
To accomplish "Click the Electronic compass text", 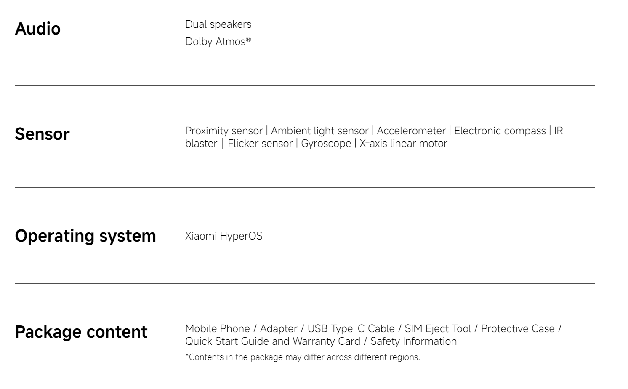I will tap(500, 131).
